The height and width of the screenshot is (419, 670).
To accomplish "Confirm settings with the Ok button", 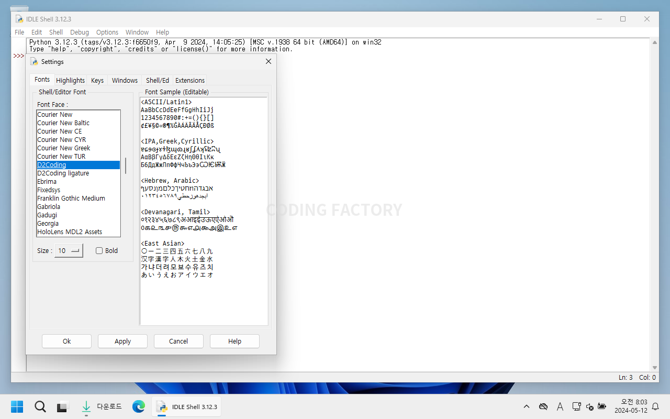I will tap(66, 341).
